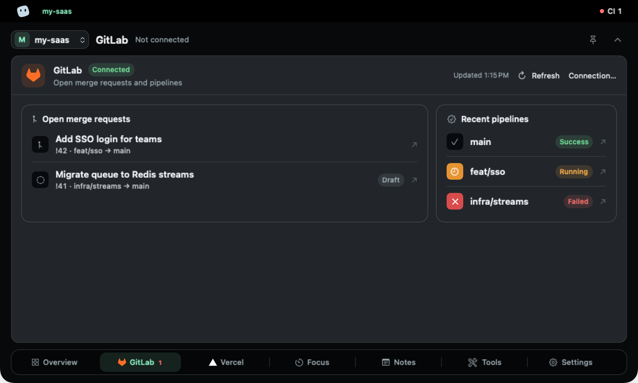Pin the GitLab panel
This screenshot has height=383, width=638.
tap(593, 40)
